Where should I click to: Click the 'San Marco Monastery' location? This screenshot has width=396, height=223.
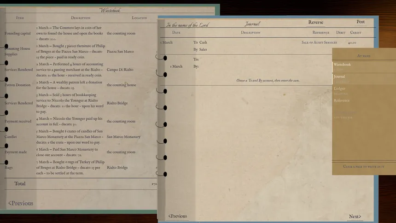pos(123,137)
